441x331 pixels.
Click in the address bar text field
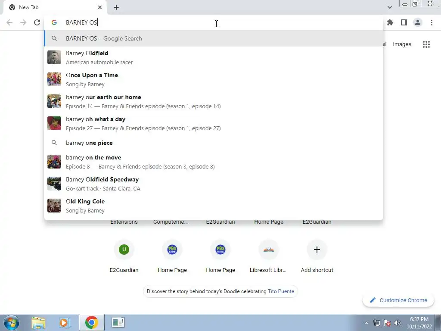click(x=214, y=22)
